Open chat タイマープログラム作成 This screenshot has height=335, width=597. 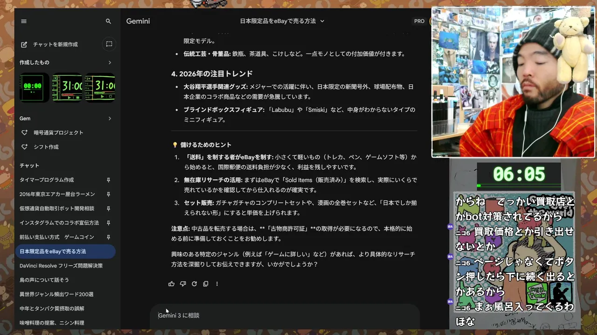[47, 180]
